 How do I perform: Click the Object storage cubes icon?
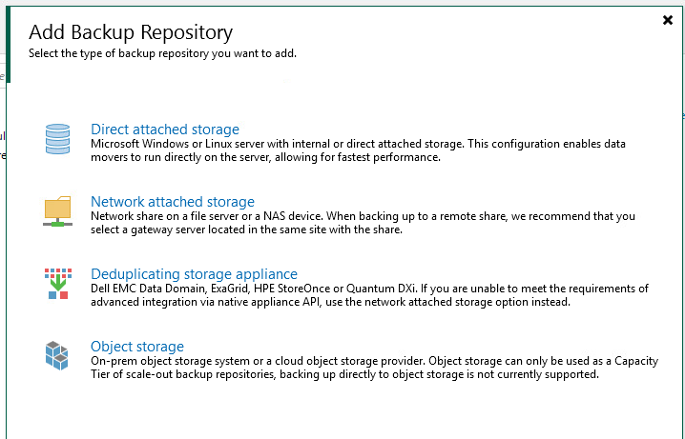[x=57, y=355]
